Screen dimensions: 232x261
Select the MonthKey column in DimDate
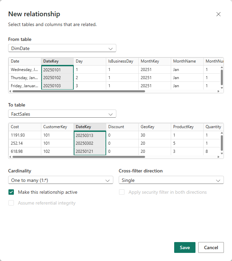[150, 61]
